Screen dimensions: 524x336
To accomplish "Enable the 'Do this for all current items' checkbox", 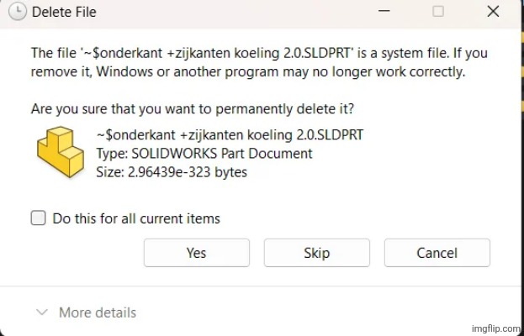I will pyautogui.click(x=38, y=218).
